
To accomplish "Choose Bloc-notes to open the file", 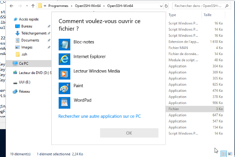I will pyautogui.click(x=84, y=42).
